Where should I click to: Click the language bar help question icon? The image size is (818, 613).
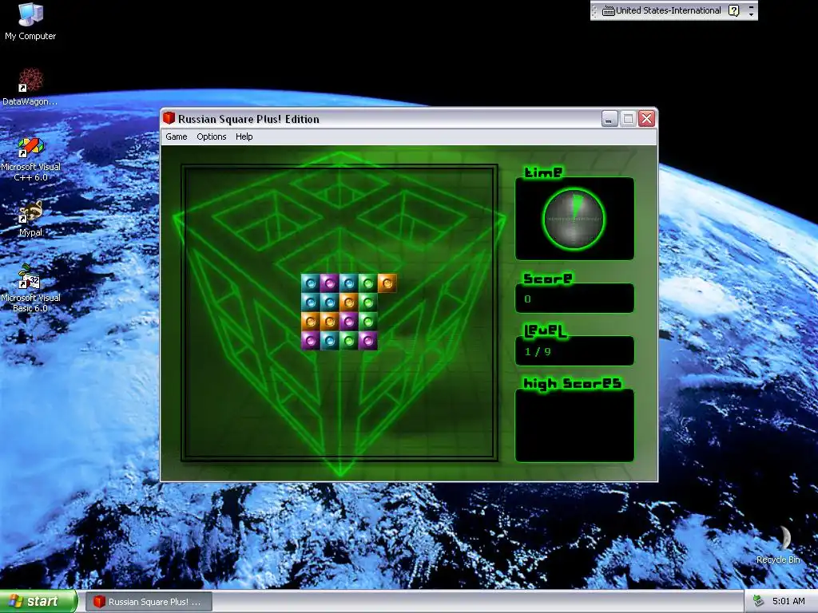point(734,10)
